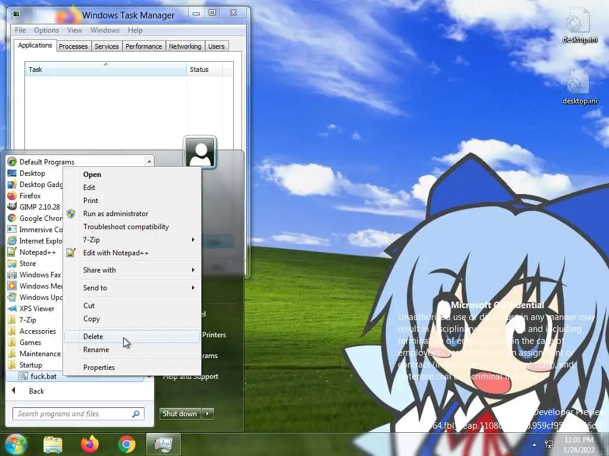Viewport: 609px width, 456px height.
Task: Open File Explorer from the taskbar
Action: click(53, 444)
